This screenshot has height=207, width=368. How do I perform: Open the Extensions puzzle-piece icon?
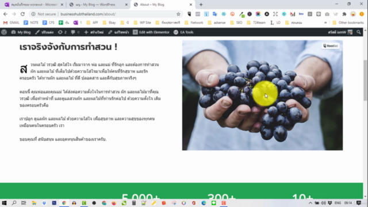click(344, 14)
